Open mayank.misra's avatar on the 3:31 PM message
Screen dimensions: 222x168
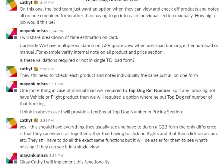click(x=12, y=87)
